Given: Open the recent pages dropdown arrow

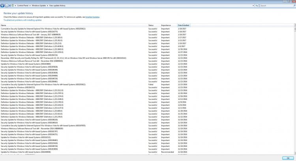Looking at the screenshot, I should [9, 6].
